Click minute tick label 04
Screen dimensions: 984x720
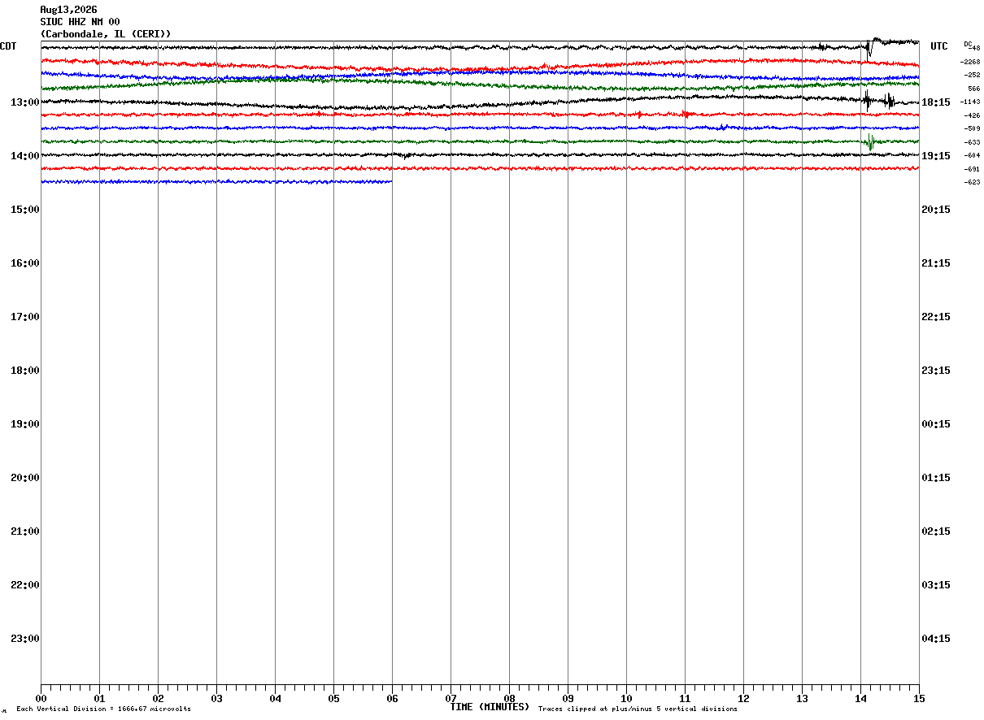(x=275, y=699)
